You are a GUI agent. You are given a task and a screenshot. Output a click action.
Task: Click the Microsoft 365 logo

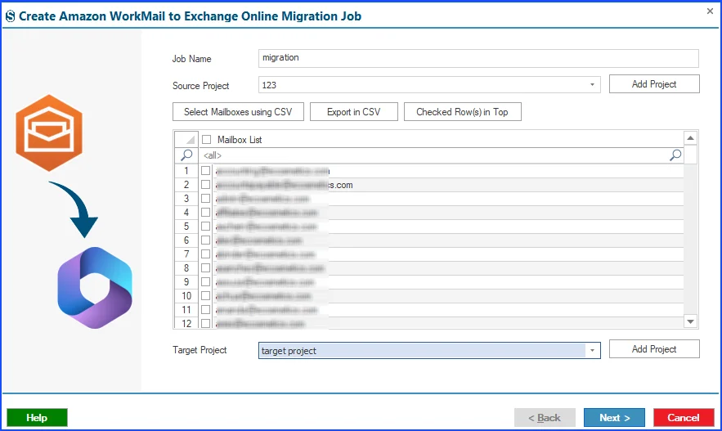point(95,288)
